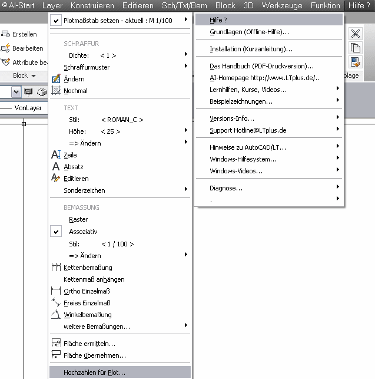The height and width of the screenshot is (379, 375).
Task: Click the Schraffur Nochmal icon
Action: (56, 91)
